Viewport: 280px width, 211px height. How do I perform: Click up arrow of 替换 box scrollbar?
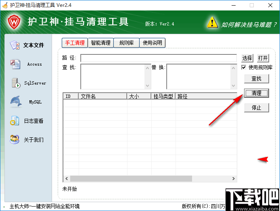(233, 68)
